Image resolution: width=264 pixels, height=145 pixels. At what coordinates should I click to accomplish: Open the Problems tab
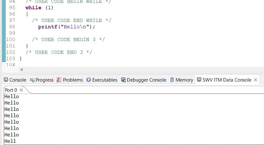70,80
